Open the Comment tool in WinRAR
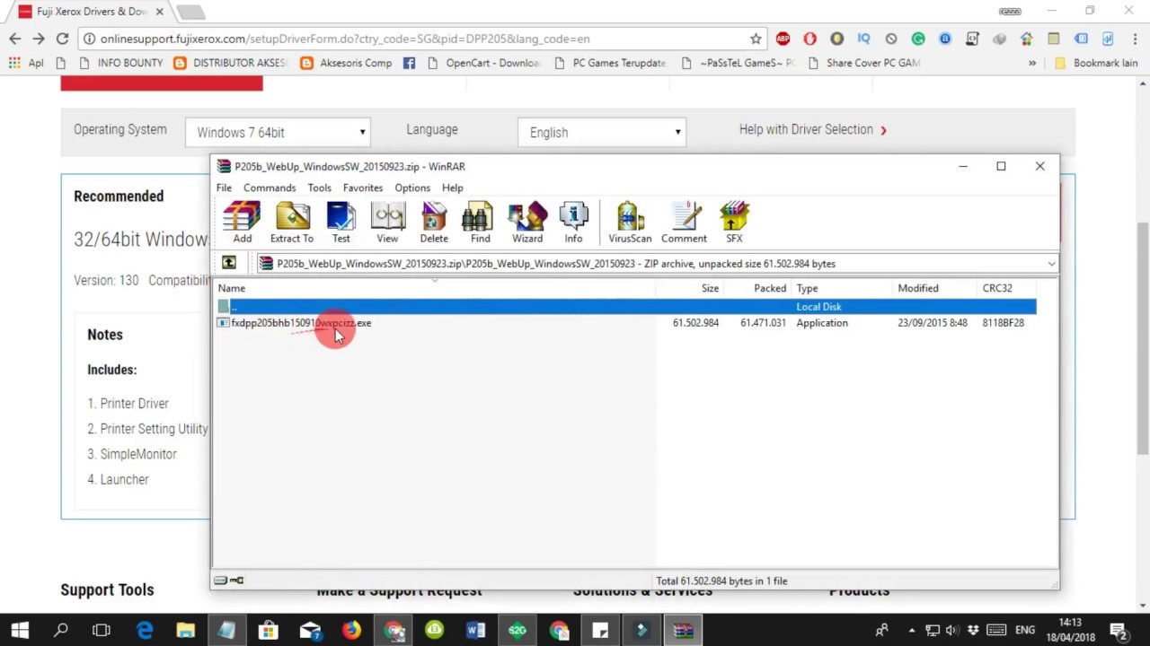The height and width of the screenshot is (646, 1150). point(684,222)
